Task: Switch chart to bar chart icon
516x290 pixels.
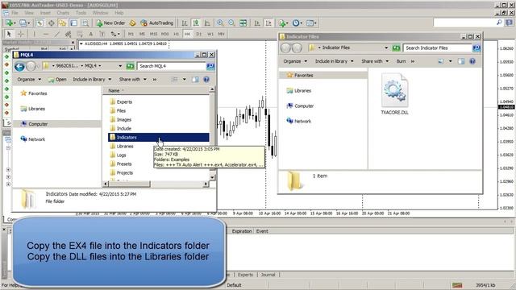Action: [185, 23]
